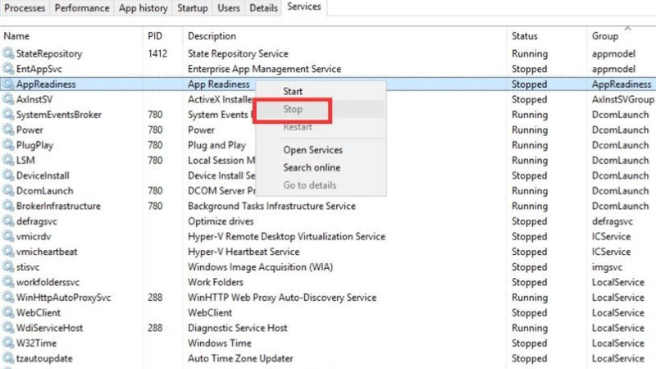The height and width of the screenshot is (369, 656).
Task: Select the EntAppSvc service name
Action: tap(39, 69)
